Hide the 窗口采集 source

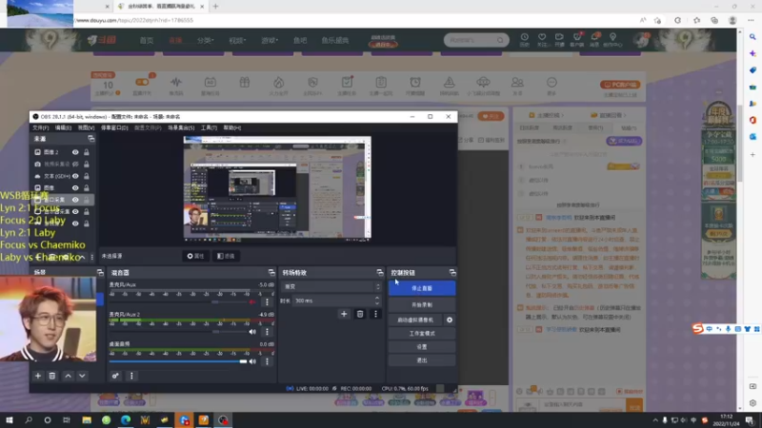(x=75, y=200)
